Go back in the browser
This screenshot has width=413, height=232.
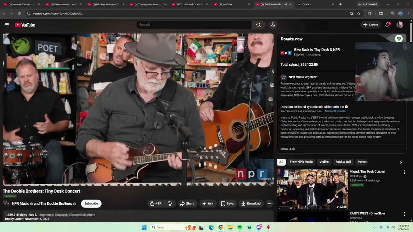4,14
